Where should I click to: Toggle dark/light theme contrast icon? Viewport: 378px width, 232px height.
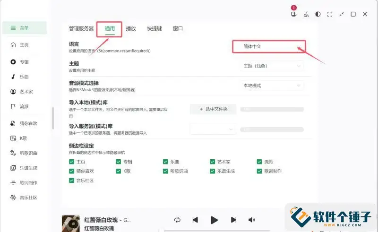coord(318,15)
